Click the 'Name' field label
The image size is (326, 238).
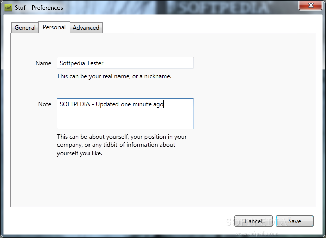(43, 63)
